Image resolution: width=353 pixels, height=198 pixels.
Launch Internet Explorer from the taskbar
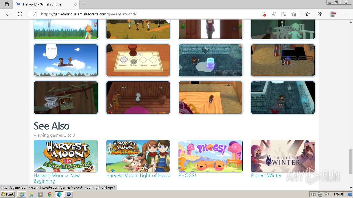[22, 194]
